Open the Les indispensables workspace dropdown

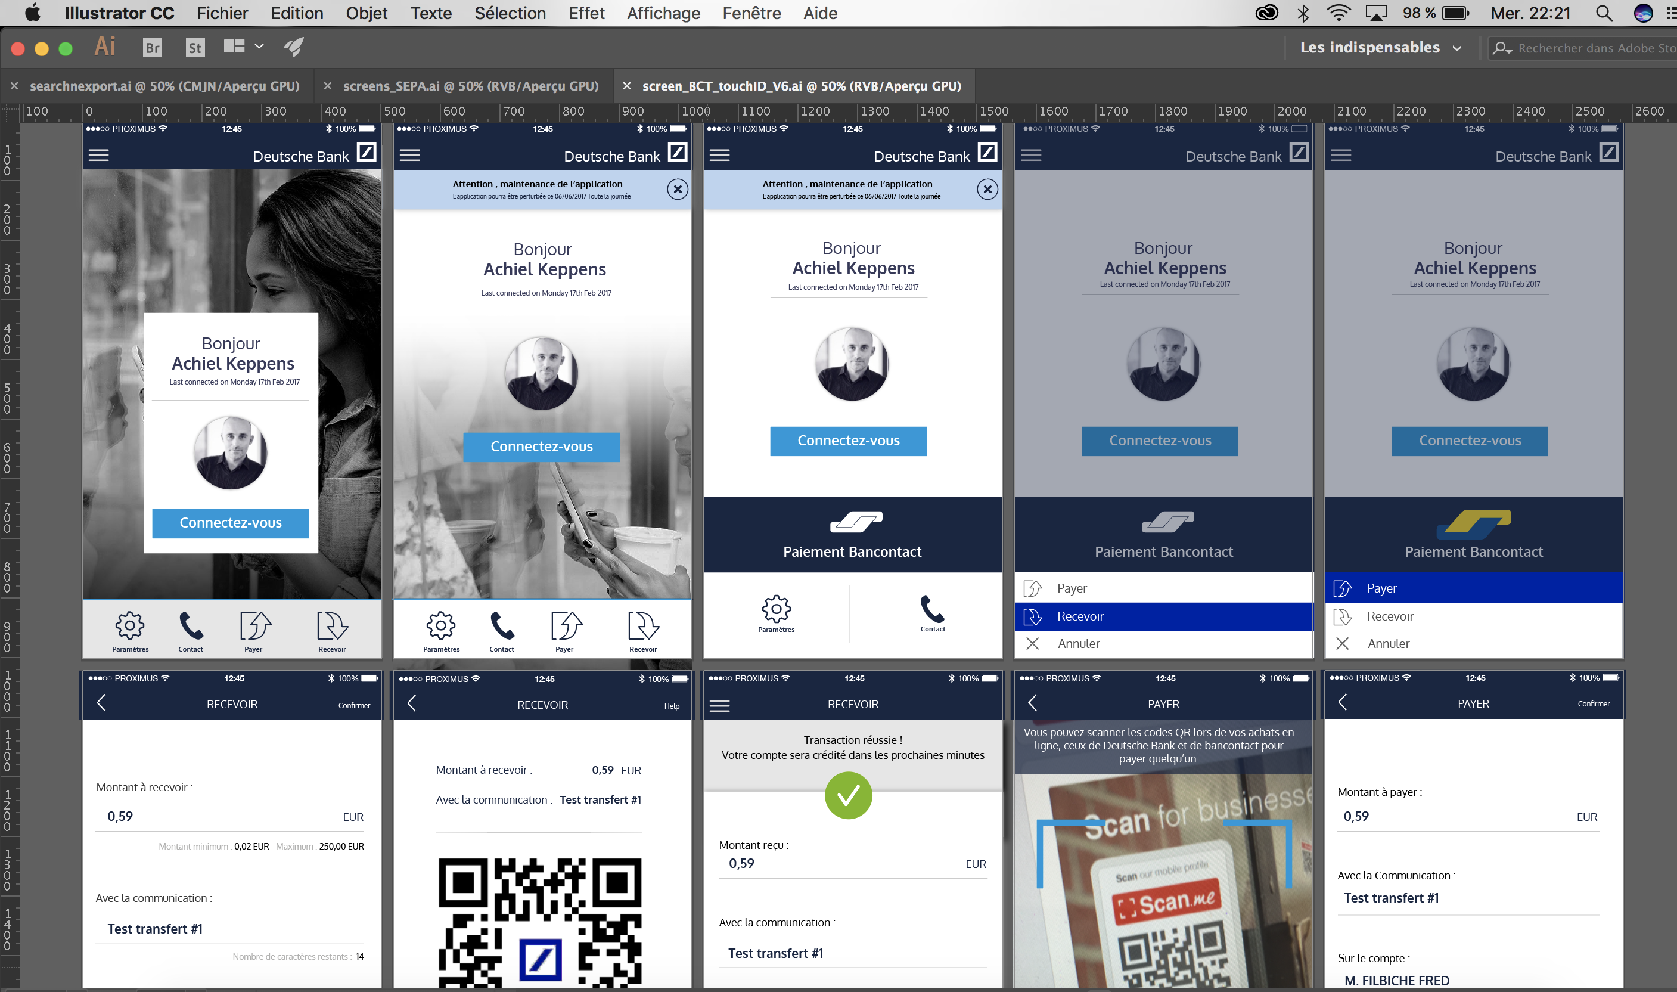(x=1380, y=48)
